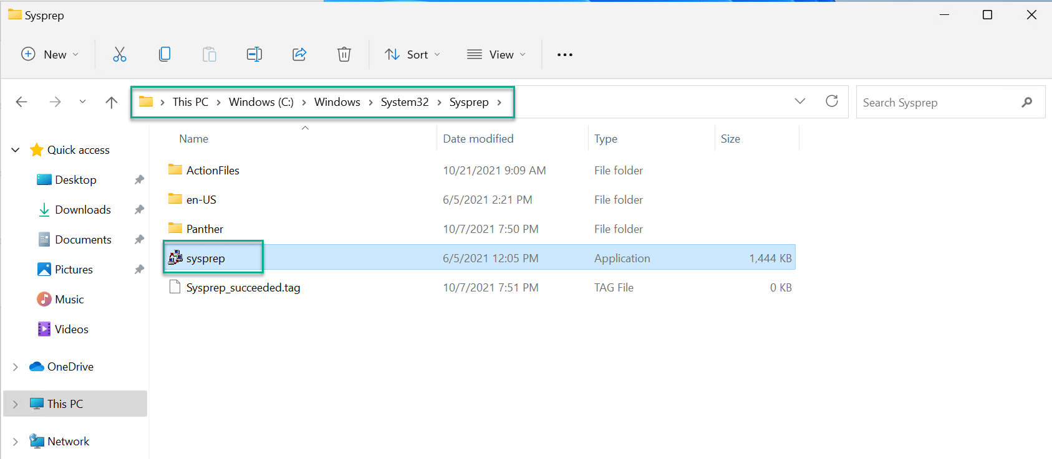Viewport: 1052px width, 459px height.
Task: Click the Cut scissors icon
Action: (x=120, y=55)
